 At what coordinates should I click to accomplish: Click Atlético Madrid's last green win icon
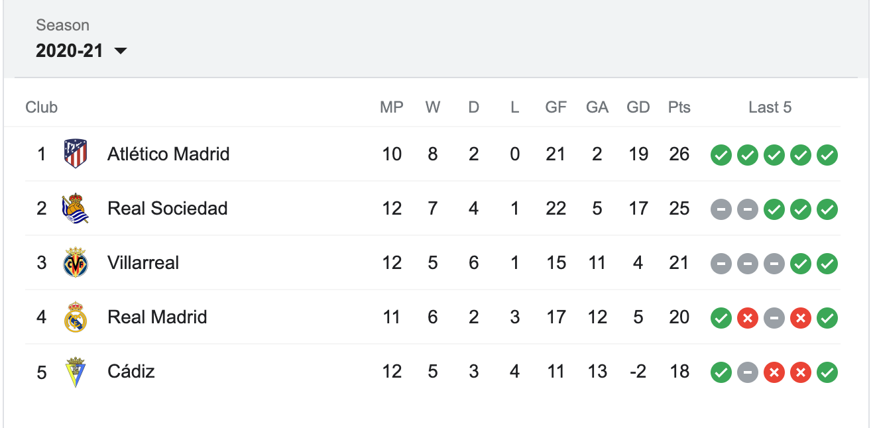tap(827, 156)
